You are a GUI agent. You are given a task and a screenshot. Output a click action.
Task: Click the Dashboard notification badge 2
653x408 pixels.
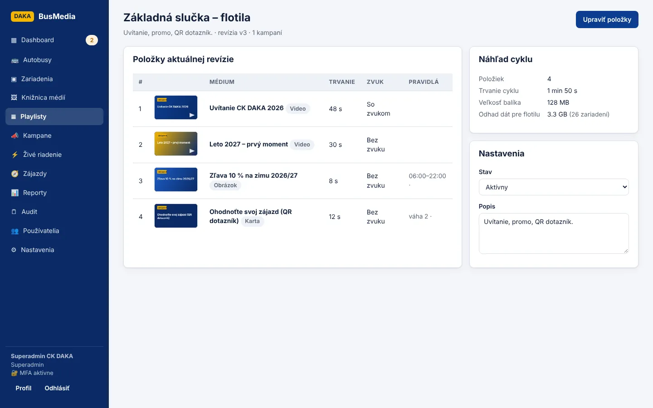92,40
